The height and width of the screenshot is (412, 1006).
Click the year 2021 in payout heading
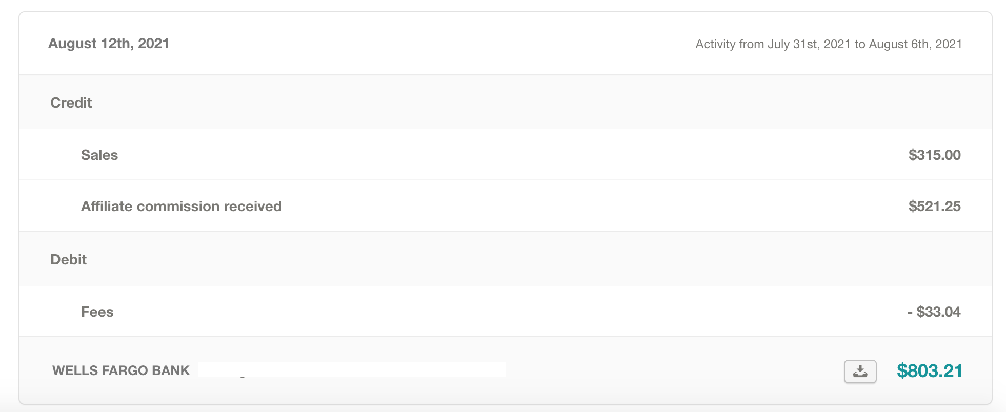click(153, 44)
